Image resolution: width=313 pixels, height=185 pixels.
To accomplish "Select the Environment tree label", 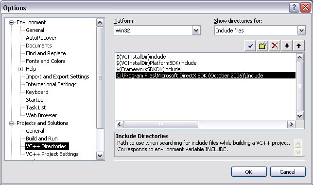I will (x=31, y=22).
